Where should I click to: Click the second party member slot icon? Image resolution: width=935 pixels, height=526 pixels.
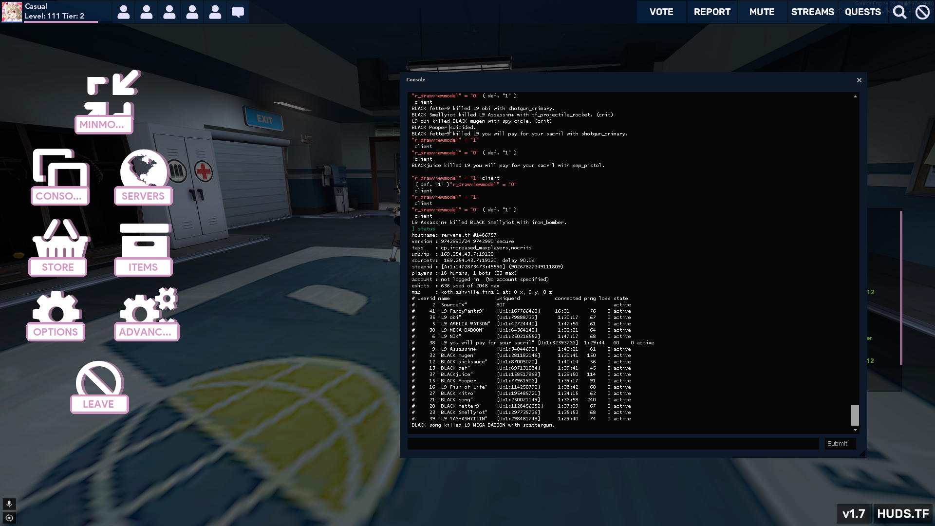coord(147,12)
